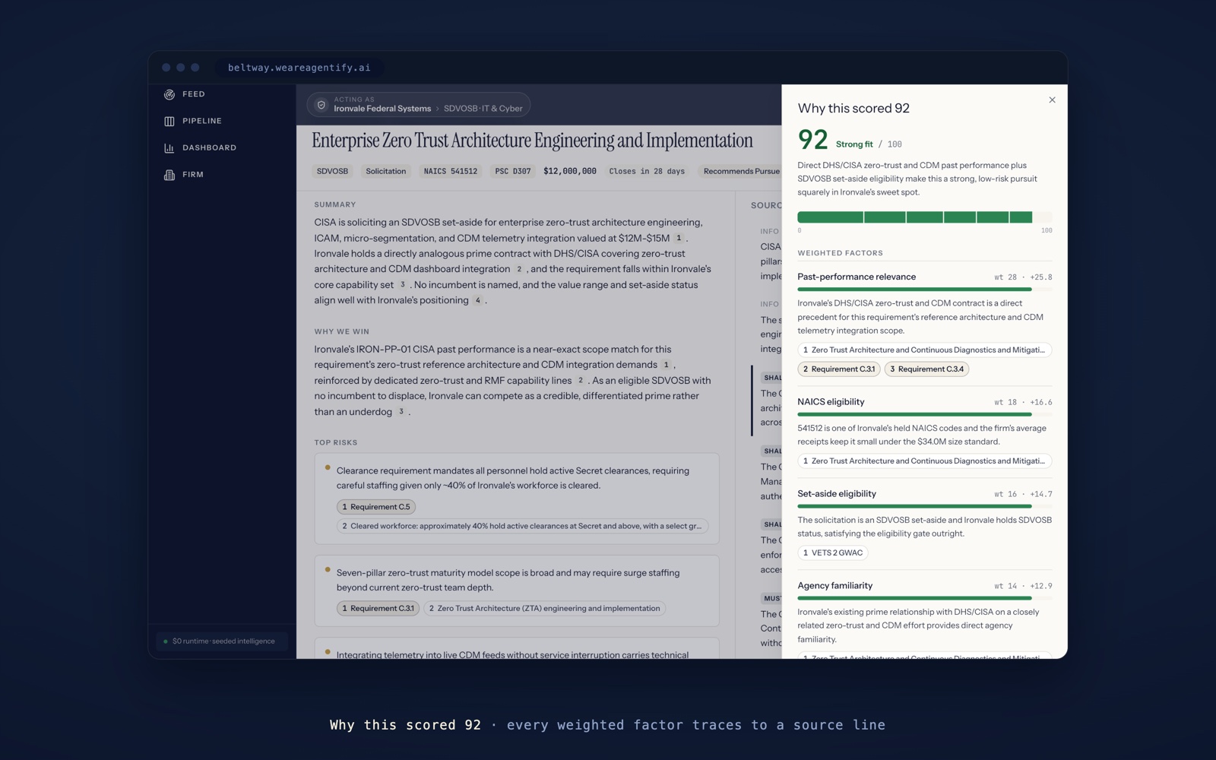Click the Past-performance relevance progress bar

[x=925, y=290]
